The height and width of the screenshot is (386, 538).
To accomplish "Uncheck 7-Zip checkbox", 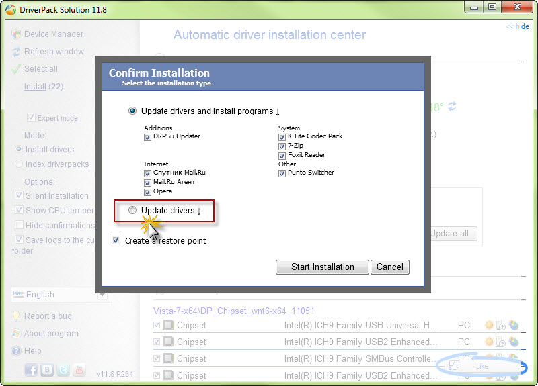I will (282, 146).
